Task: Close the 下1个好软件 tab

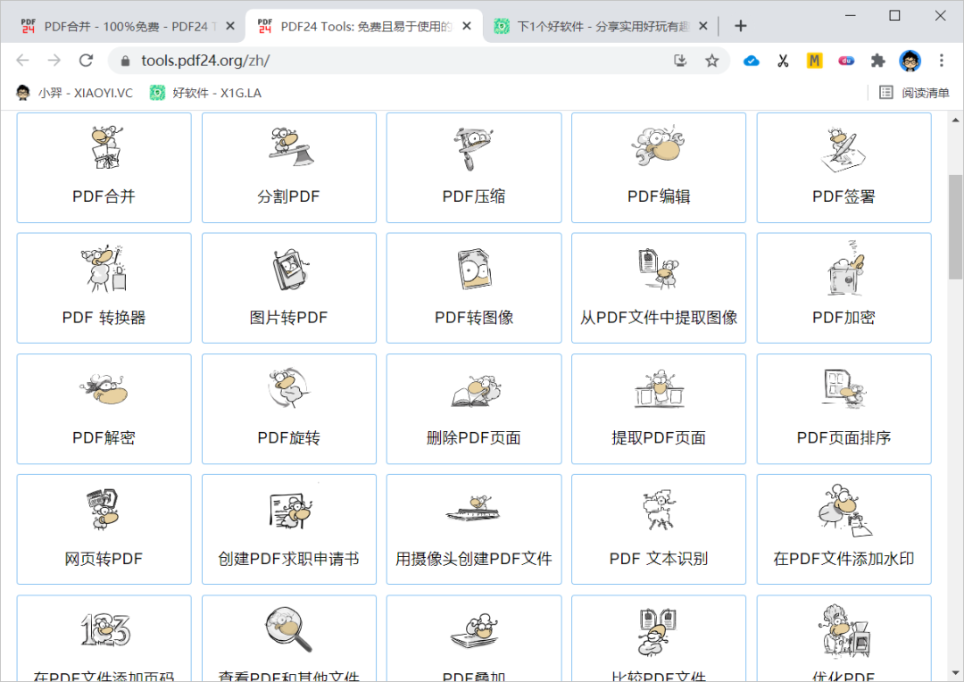Action: tap(703, 26)
